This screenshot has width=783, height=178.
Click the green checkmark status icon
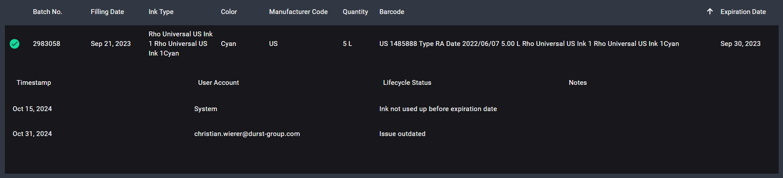pyautogui.click(x=14, y=44)
